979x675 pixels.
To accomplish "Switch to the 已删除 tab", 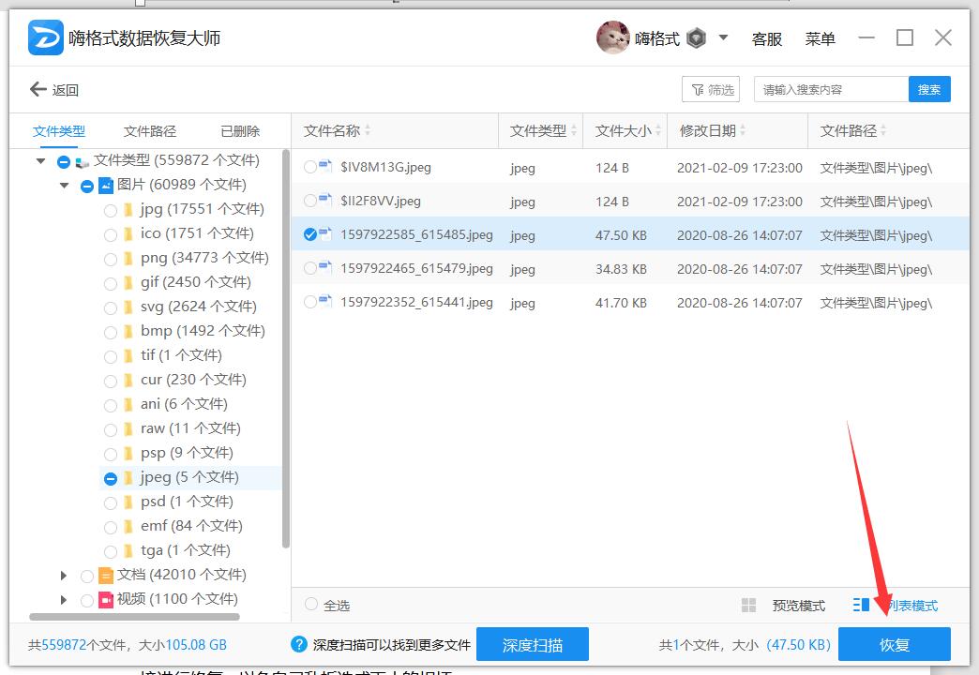I will (x=240, y=131).
